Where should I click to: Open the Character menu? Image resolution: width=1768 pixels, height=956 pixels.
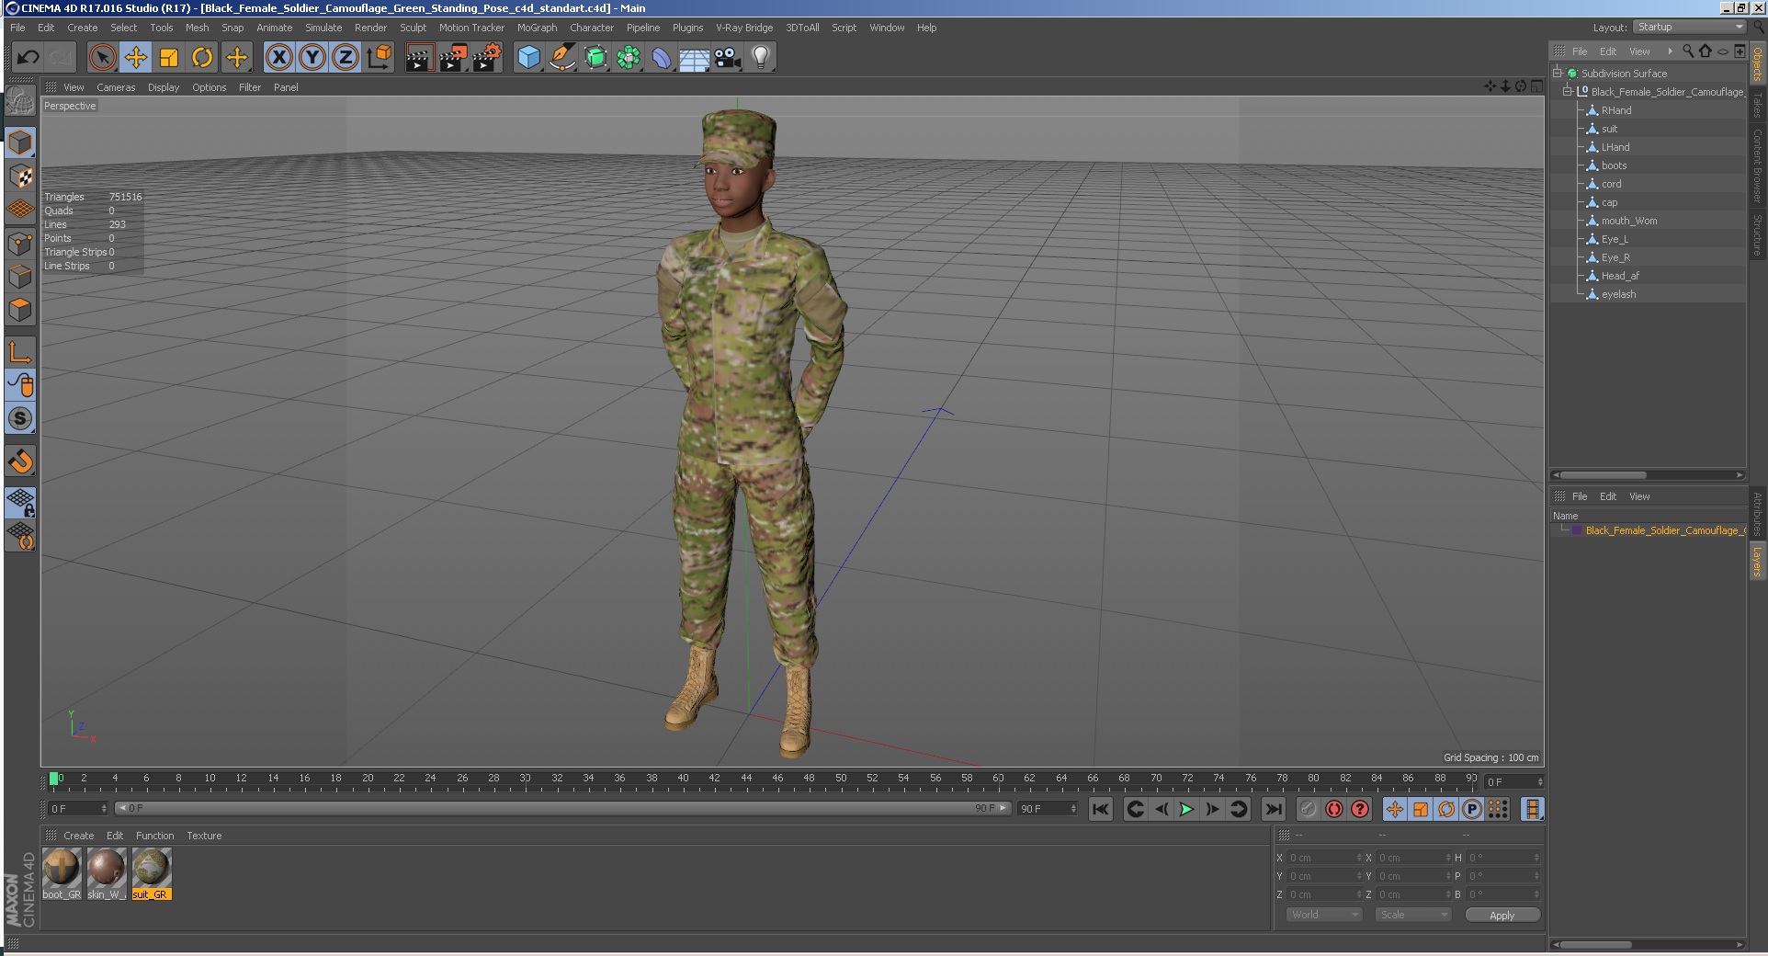(591, 28)
